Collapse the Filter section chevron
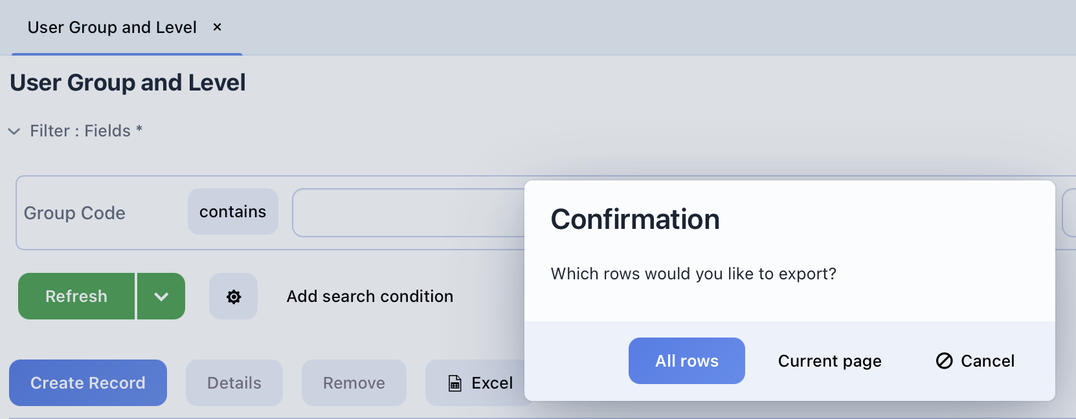This screenshot has width=1076, height=419. pos(14,131)
